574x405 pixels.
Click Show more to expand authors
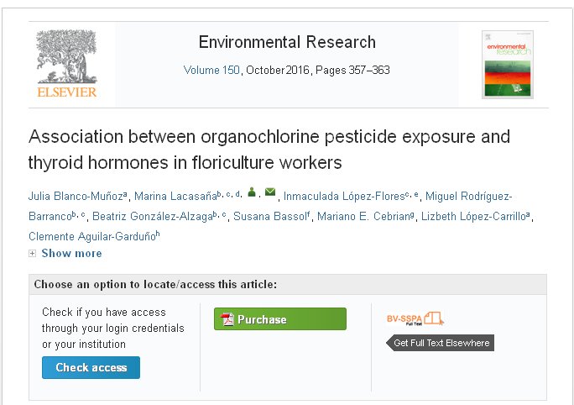point(71,254)
